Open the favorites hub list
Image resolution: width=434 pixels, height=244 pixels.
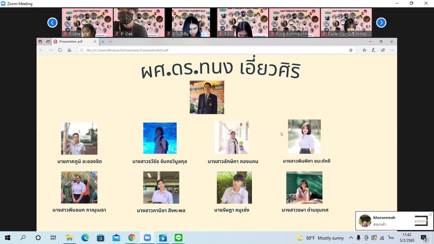[x=364, y=50]
